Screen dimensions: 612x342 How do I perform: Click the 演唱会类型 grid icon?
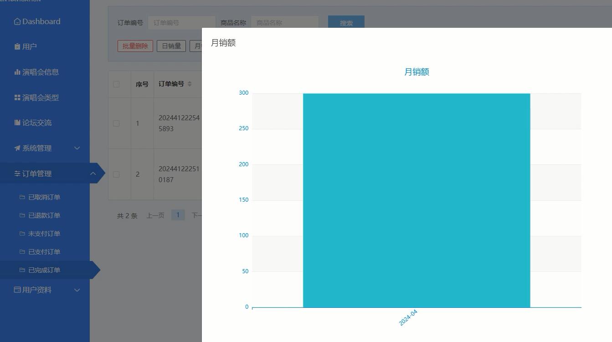pos(17,97)
